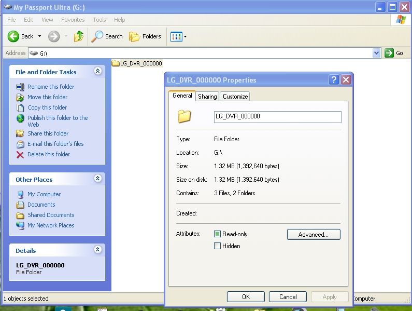Open the Favorites menu
Viewport: 412px width, 311px height.
(73, 20)
